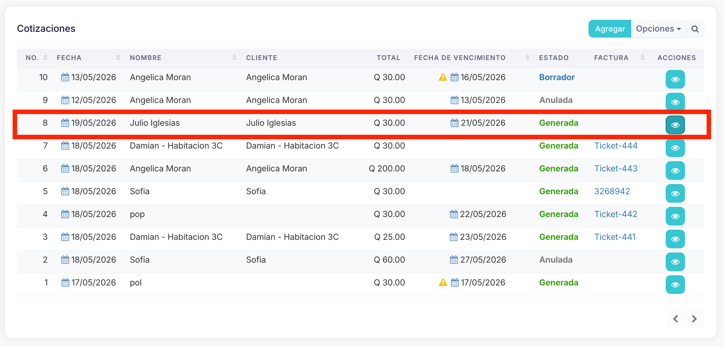This screenshot has height=347, width=724.
Task: Click the Agregar button
Action: 610,29
